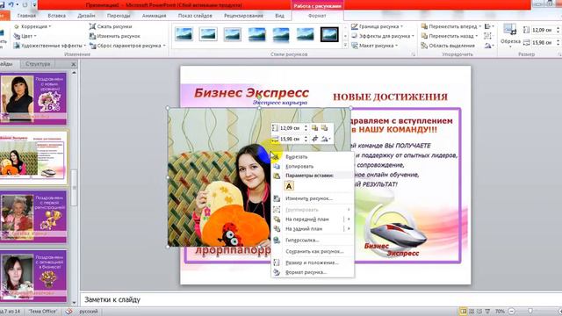Click mini toolbar width field 15,98 см
The height and width of the screenshot is (316, 562).
click(291, 139)
